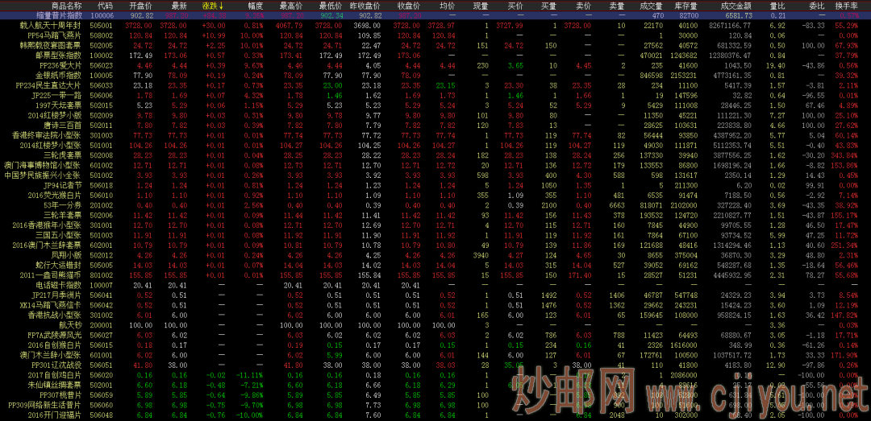Click the sort arrow on 涨跌 column

point(222,6)
